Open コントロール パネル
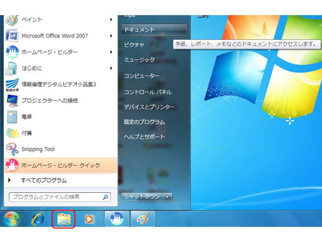322x242 pixels. point(148,92)
